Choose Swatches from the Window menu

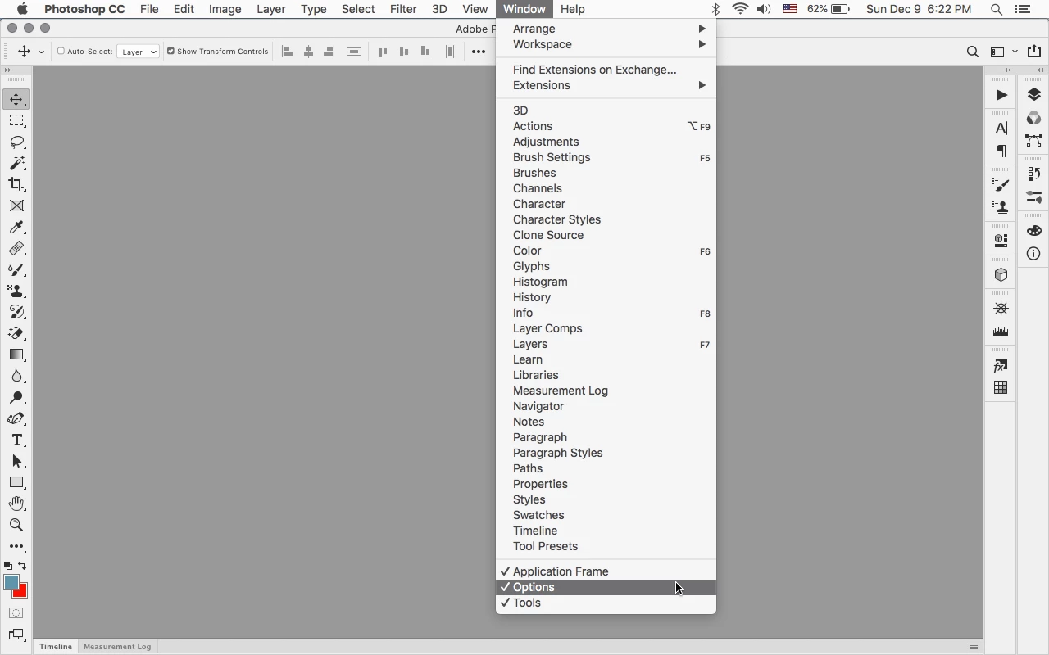[x=606, y=515]
